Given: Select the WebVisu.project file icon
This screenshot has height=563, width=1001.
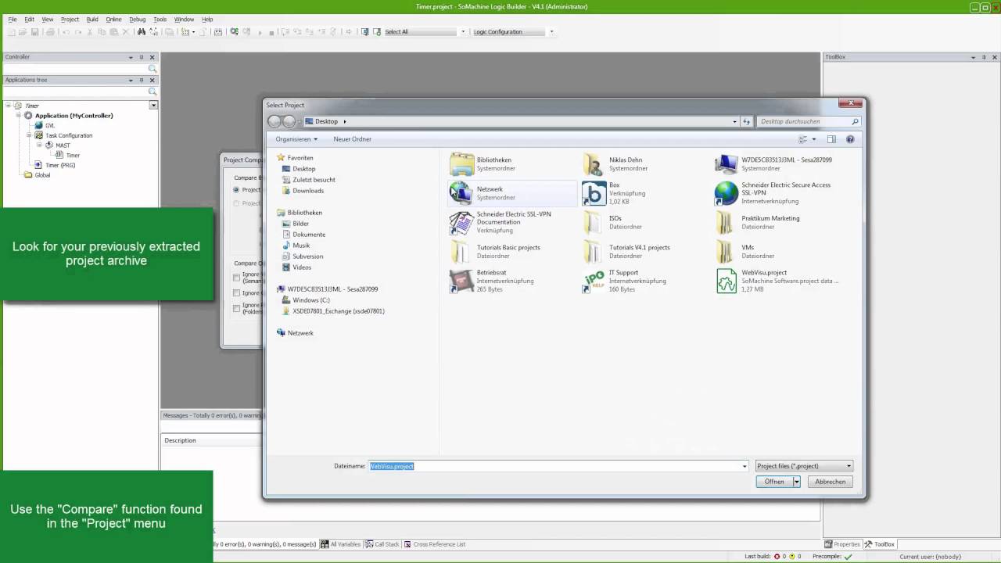Looking at the screenshot, I should tap(727, 281).
